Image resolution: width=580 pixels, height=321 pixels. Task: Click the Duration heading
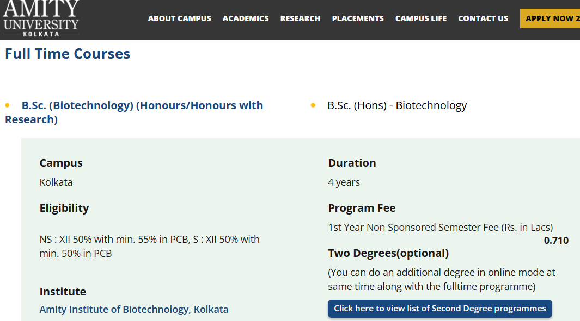pos(352,163)
